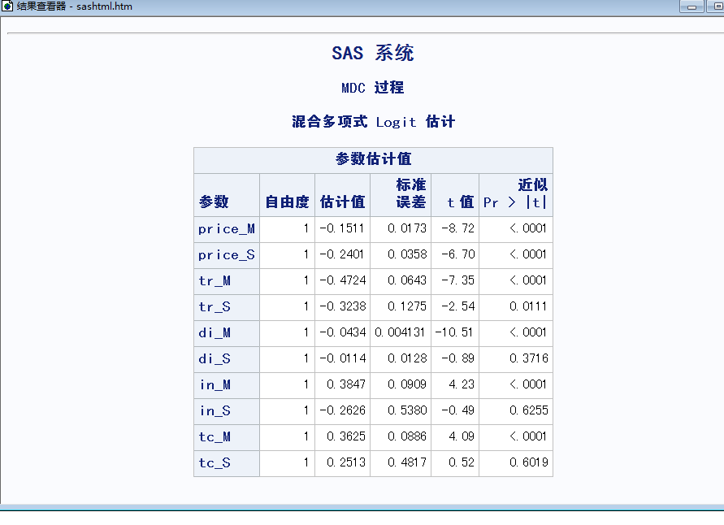Click the "MDC 过程" heading

pyautogui.click(x=373, y=88)
